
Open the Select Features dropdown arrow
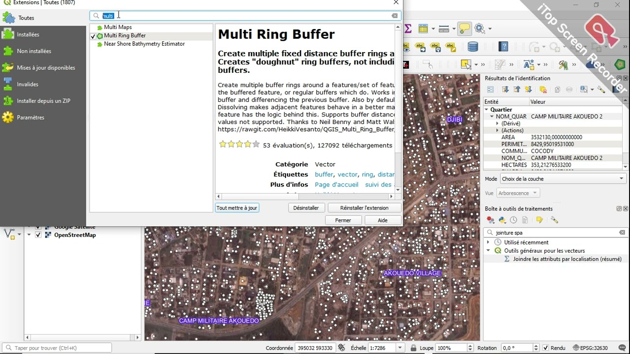coord(475,65)
